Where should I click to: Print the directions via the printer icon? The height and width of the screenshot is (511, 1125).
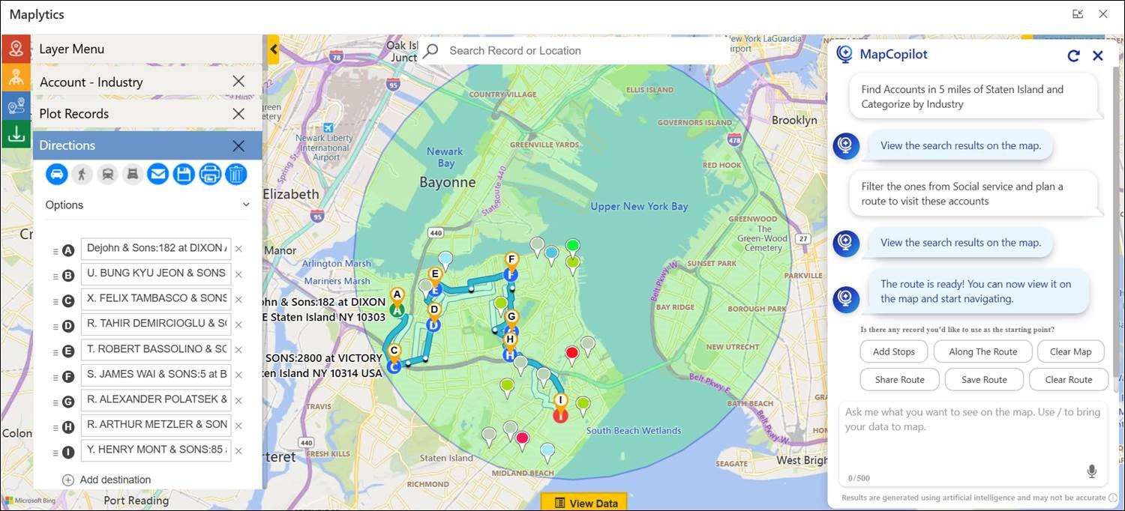coord(210,174)
